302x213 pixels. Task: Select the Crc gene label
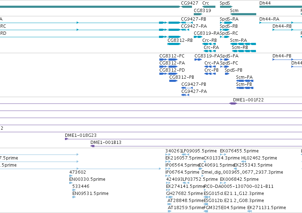(x=205, y=3)
